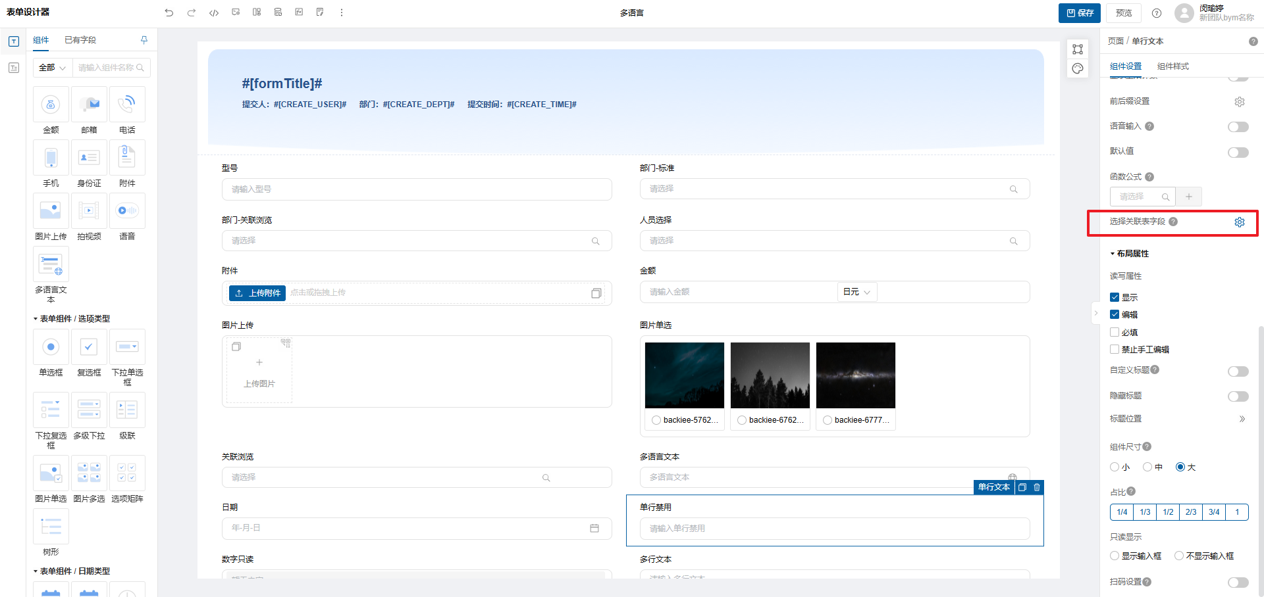Toggle the 扫码设置 switch
Viewport: 1264px width, 597px height.
(x=1238, y=583)
